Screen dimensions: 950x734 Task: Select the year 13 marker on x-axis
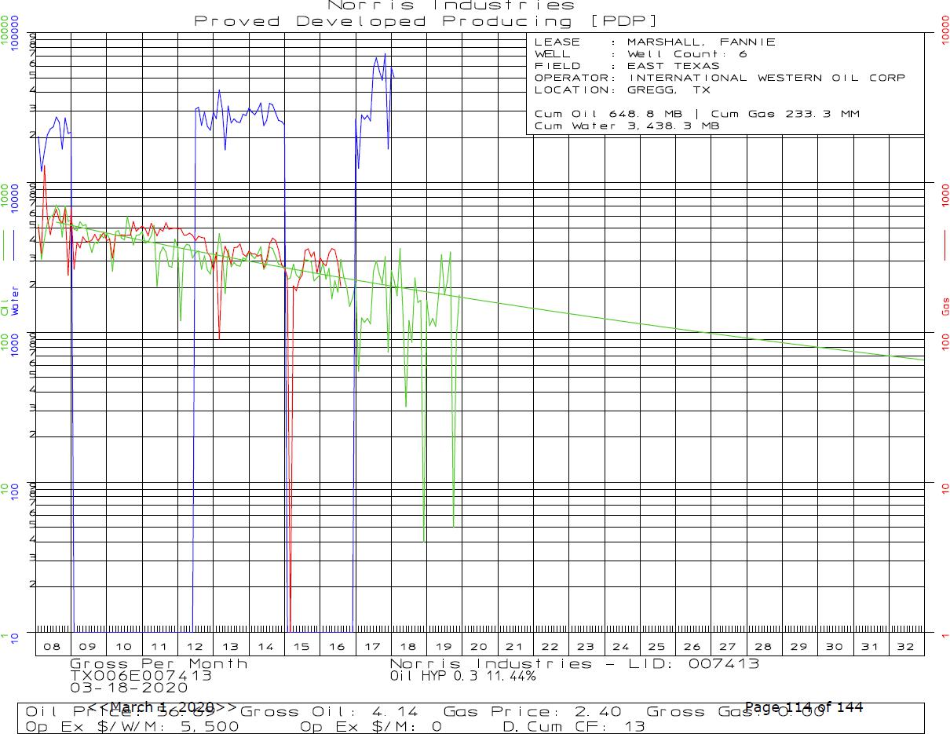(x=231, y=647)
